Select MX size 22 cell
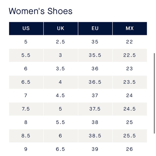The image size is (156, 156). 130,42
